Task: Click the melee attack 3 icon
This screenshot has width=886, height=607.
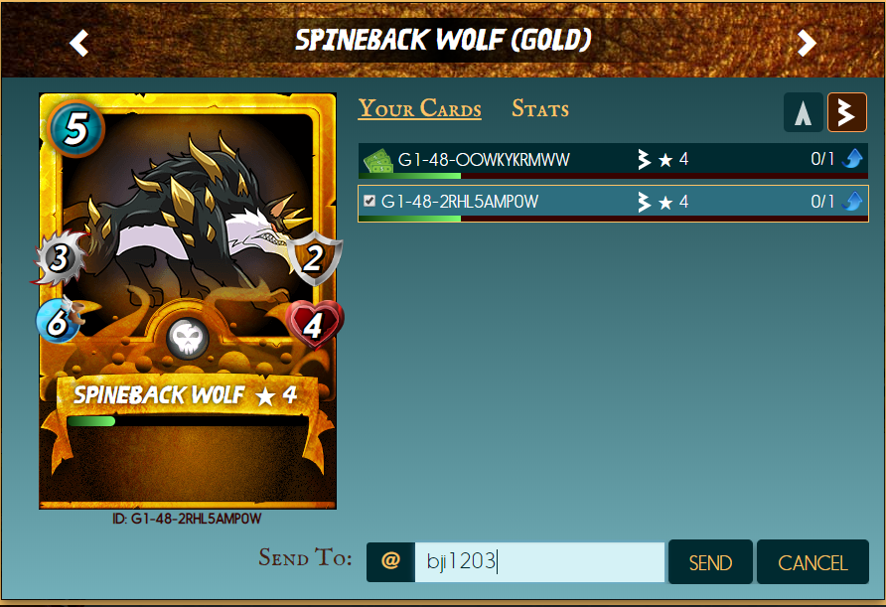Action: tap(60, 257)
